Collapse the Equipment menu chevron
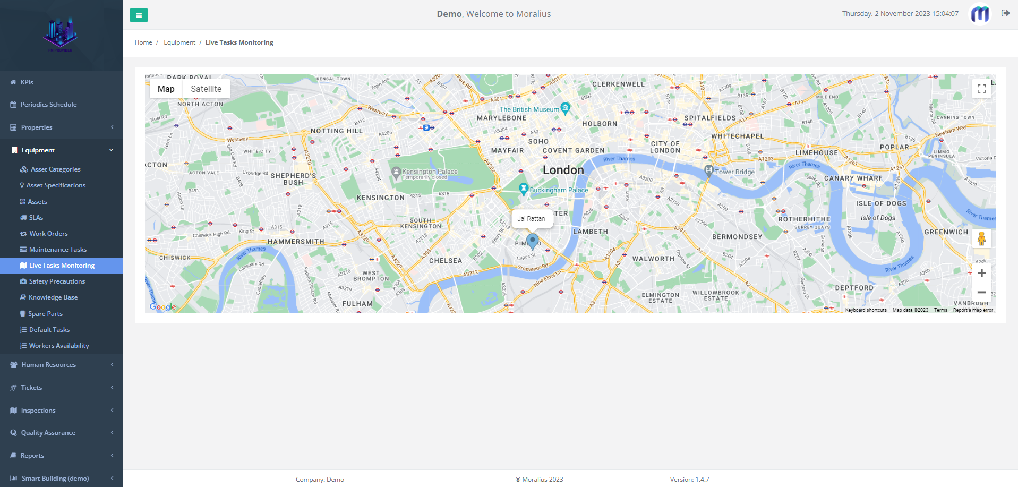Screen dimensions: 1018x487 click(x=111, y=150)
